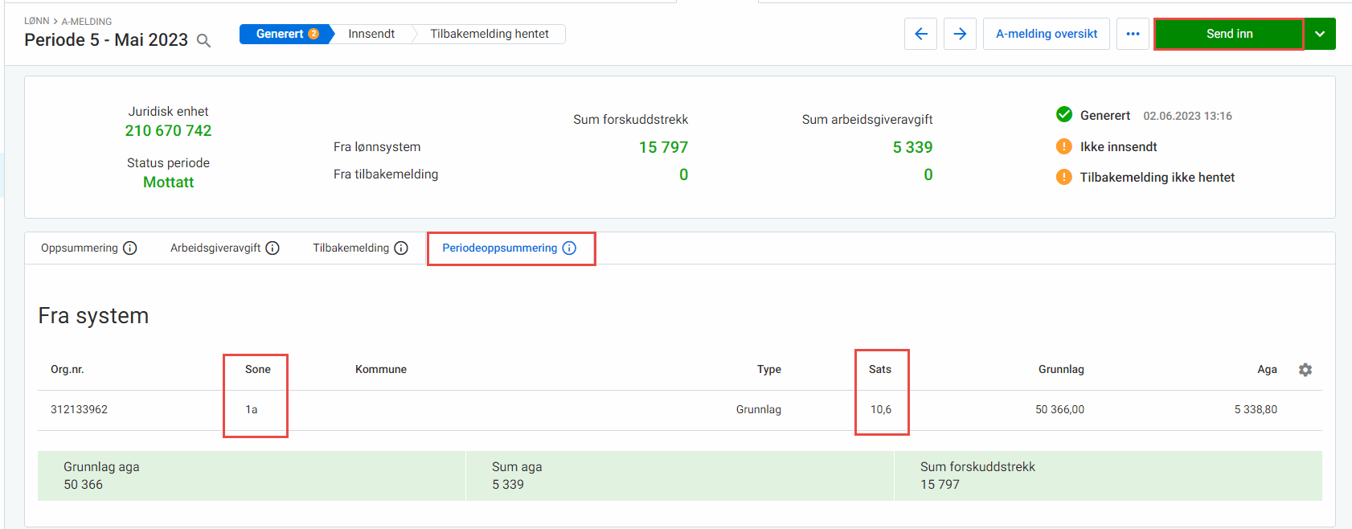Open the three-dots more options menu

tap(1133, 34)
